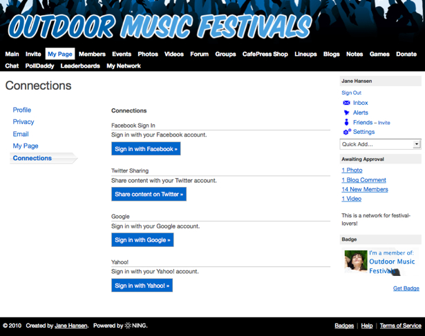Go to Leaderboards in navigation
425x336 pixels.
pyautogui.click(x=80, y=66)
